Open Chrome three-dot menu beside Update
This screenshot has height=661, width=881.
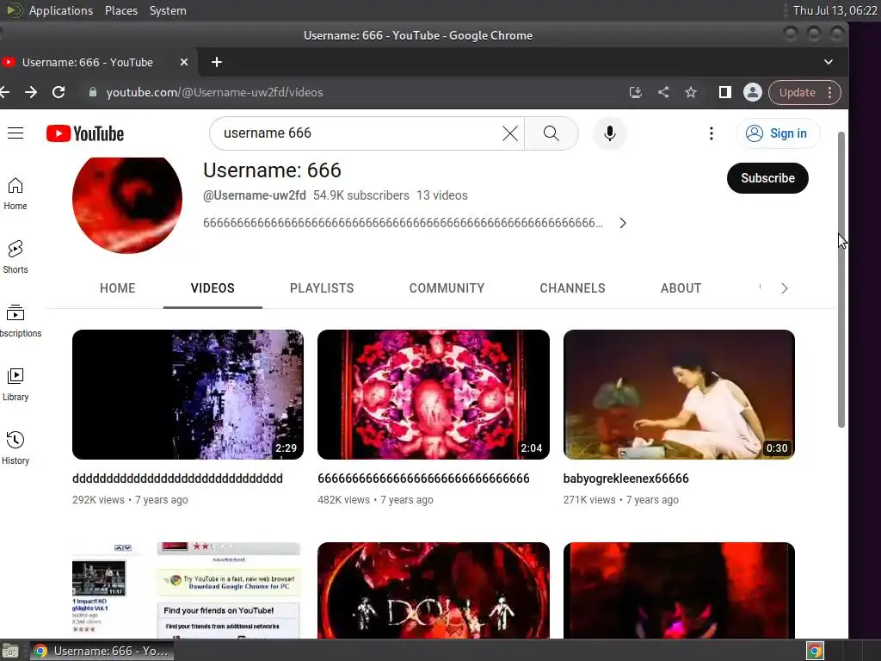click(x=830, y=93)
